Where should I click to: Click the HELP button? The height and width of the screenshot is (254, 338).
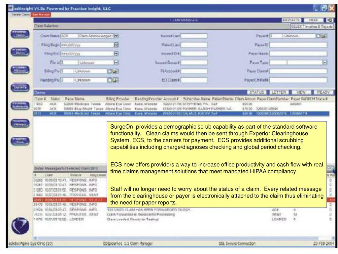tap(314, 20)
